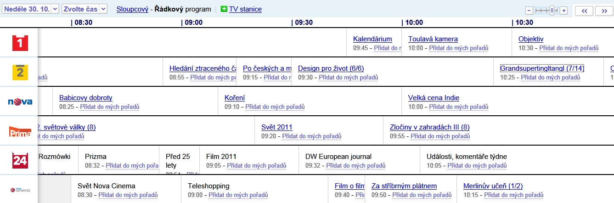Open the Toulavá kamera programme link
This screenshot has height=203, width=614.
(433, 39)
